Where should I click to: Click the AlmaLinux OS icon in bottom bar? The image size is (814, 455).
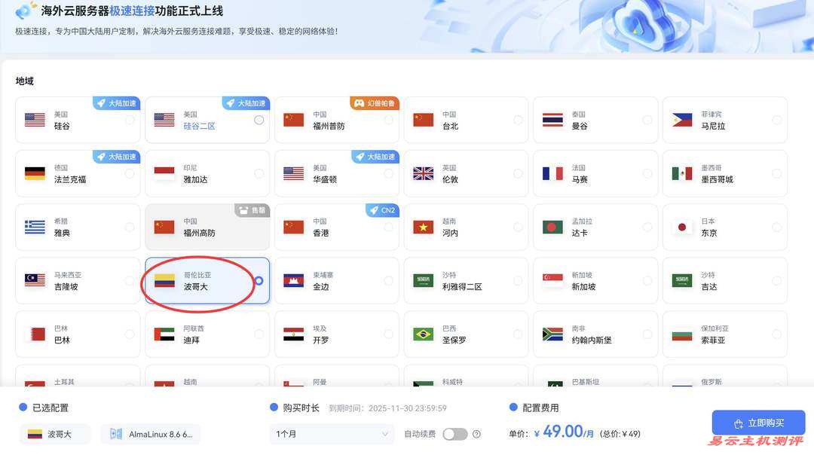pyautogui.click(x=115, y=433)
